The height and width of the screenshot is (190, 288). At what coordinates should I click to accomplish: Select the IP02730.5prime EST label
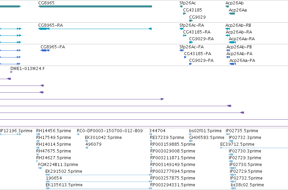(246, 165)
